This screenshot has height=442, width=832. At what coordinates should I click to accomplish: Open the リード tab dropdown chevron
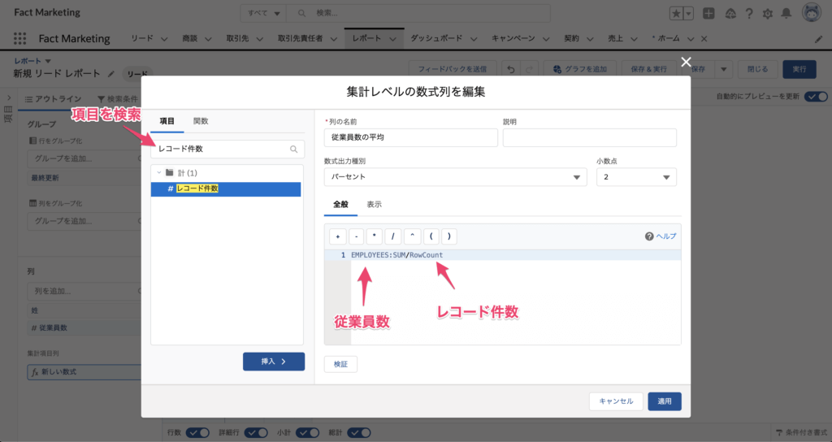coord(164,39)
